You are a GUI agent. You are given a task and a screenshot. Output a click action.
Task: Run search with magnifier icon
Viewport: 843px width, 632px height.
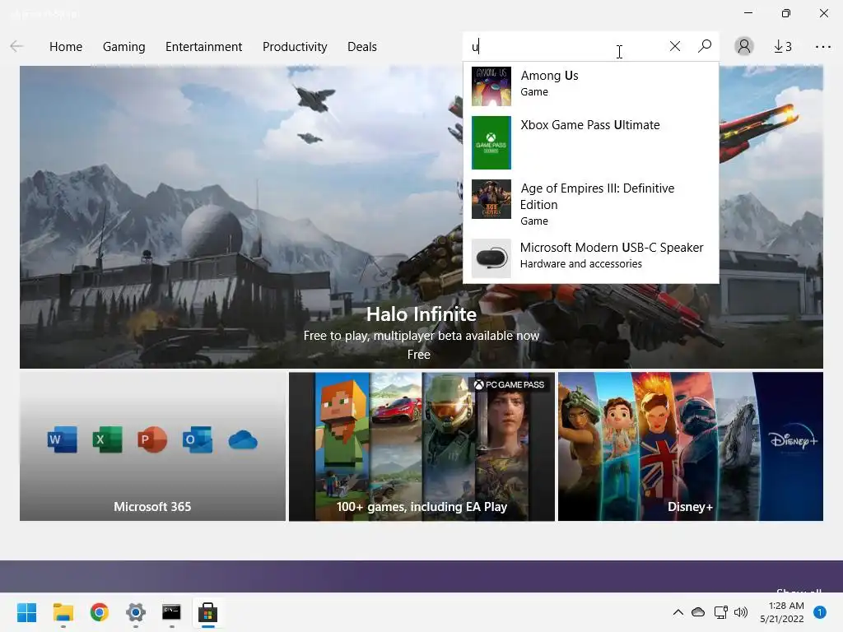click(705, 46)
